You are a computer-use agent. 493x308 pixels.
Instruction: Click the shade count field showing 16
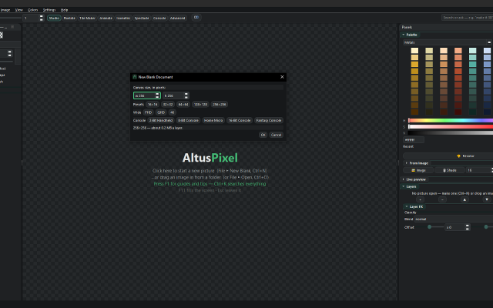[478, 170]
